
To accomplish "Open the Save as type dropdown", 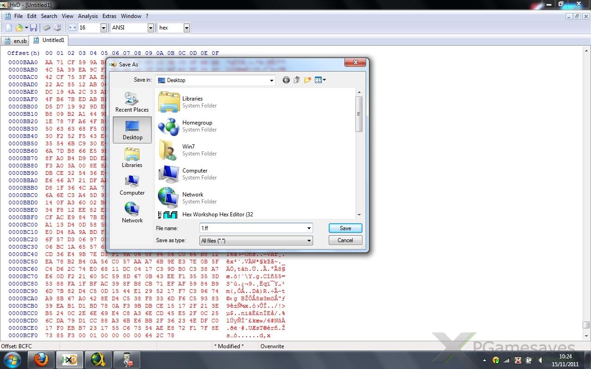I will pyautogui.click(x=309, y=241).
